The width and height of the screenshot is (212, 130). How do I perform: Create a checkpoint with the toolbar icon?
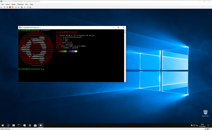pos(22,7)
